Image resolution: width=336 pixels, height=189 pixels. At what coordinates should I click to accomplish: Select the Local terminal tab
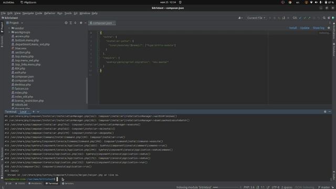pyautogui.click(x=23, y=112)
